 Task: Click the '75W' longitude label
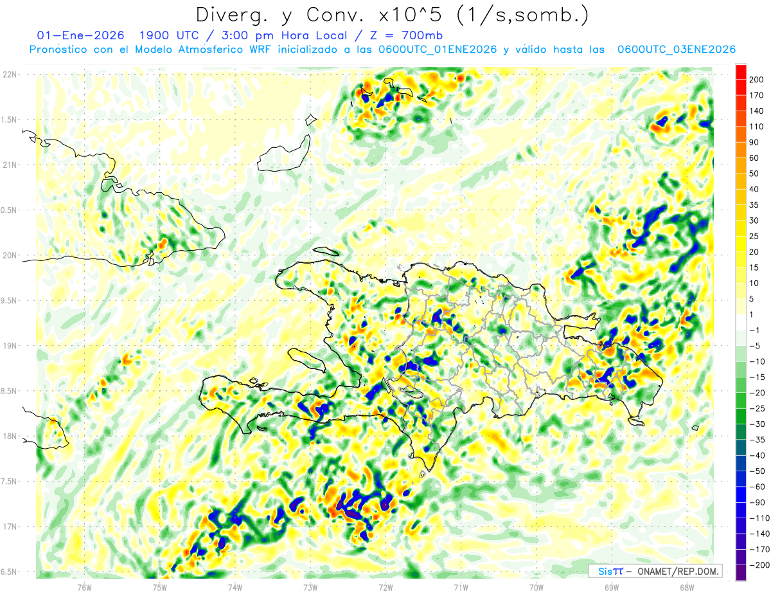pos(159,587)
